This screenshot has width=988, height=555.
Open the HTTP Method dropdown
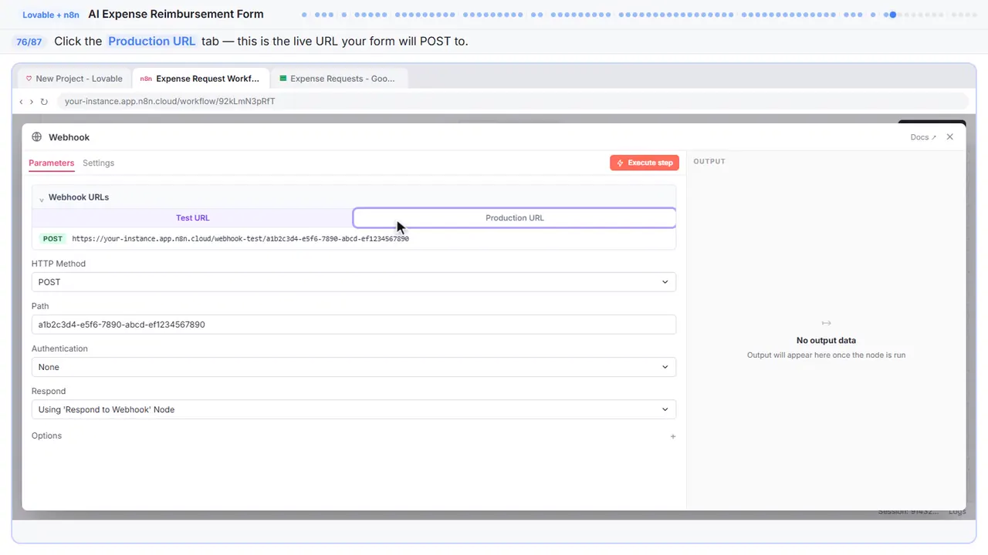coord(354,282)
